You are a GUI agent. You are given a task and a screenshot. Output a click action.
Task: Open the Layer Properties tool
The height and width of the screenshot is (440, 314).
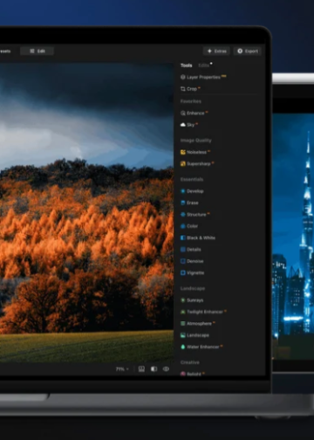pyautogui.click(x=203, y=77)
